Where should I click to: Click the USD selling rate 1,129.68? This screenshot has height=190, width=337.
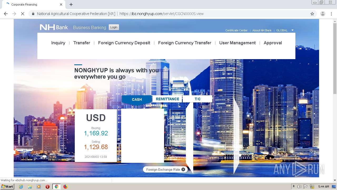tap(96, 147)
